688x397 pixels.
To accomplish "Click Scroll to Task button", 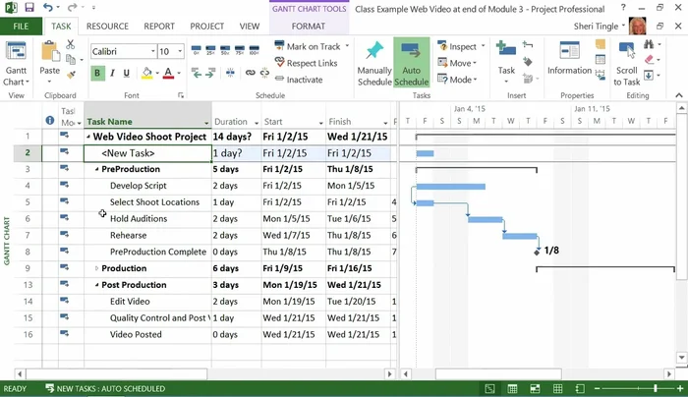I will (x=626, y=64).
